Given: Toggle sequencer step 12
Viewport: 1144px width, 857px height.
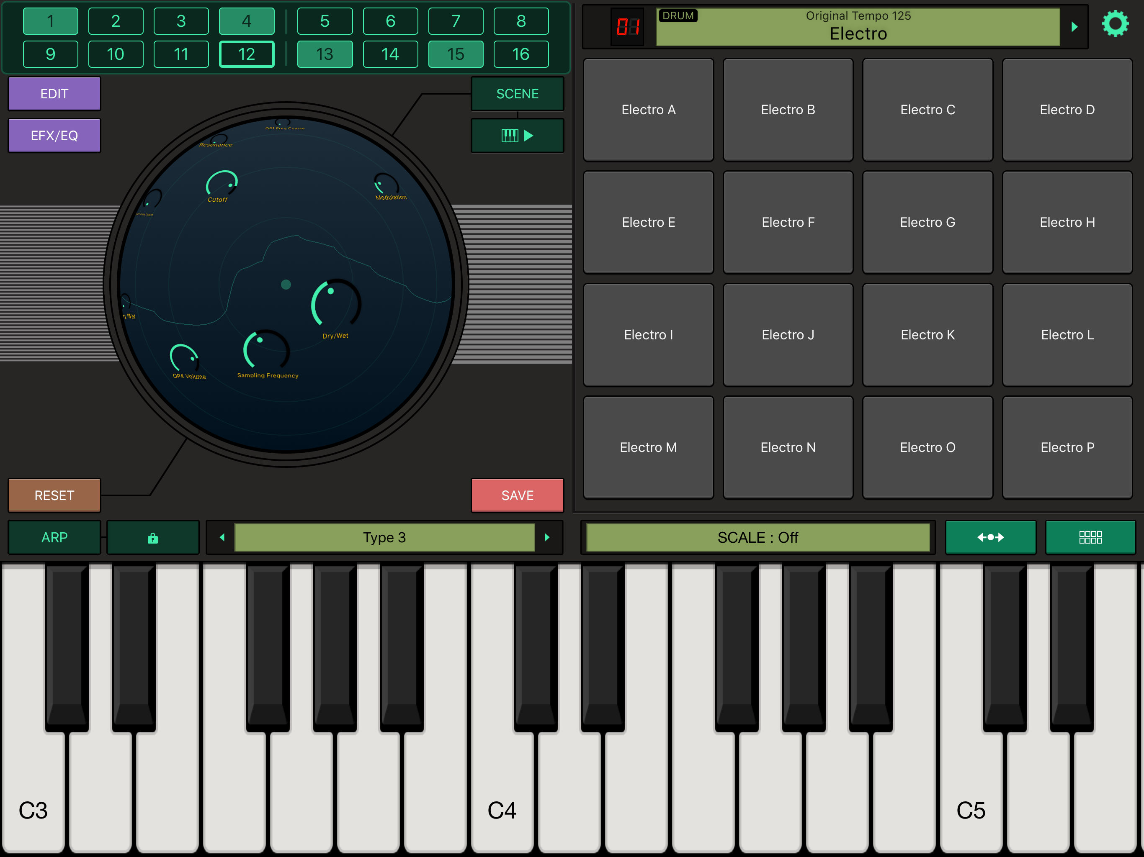Looking at the screenshot, I should (247, 54).
